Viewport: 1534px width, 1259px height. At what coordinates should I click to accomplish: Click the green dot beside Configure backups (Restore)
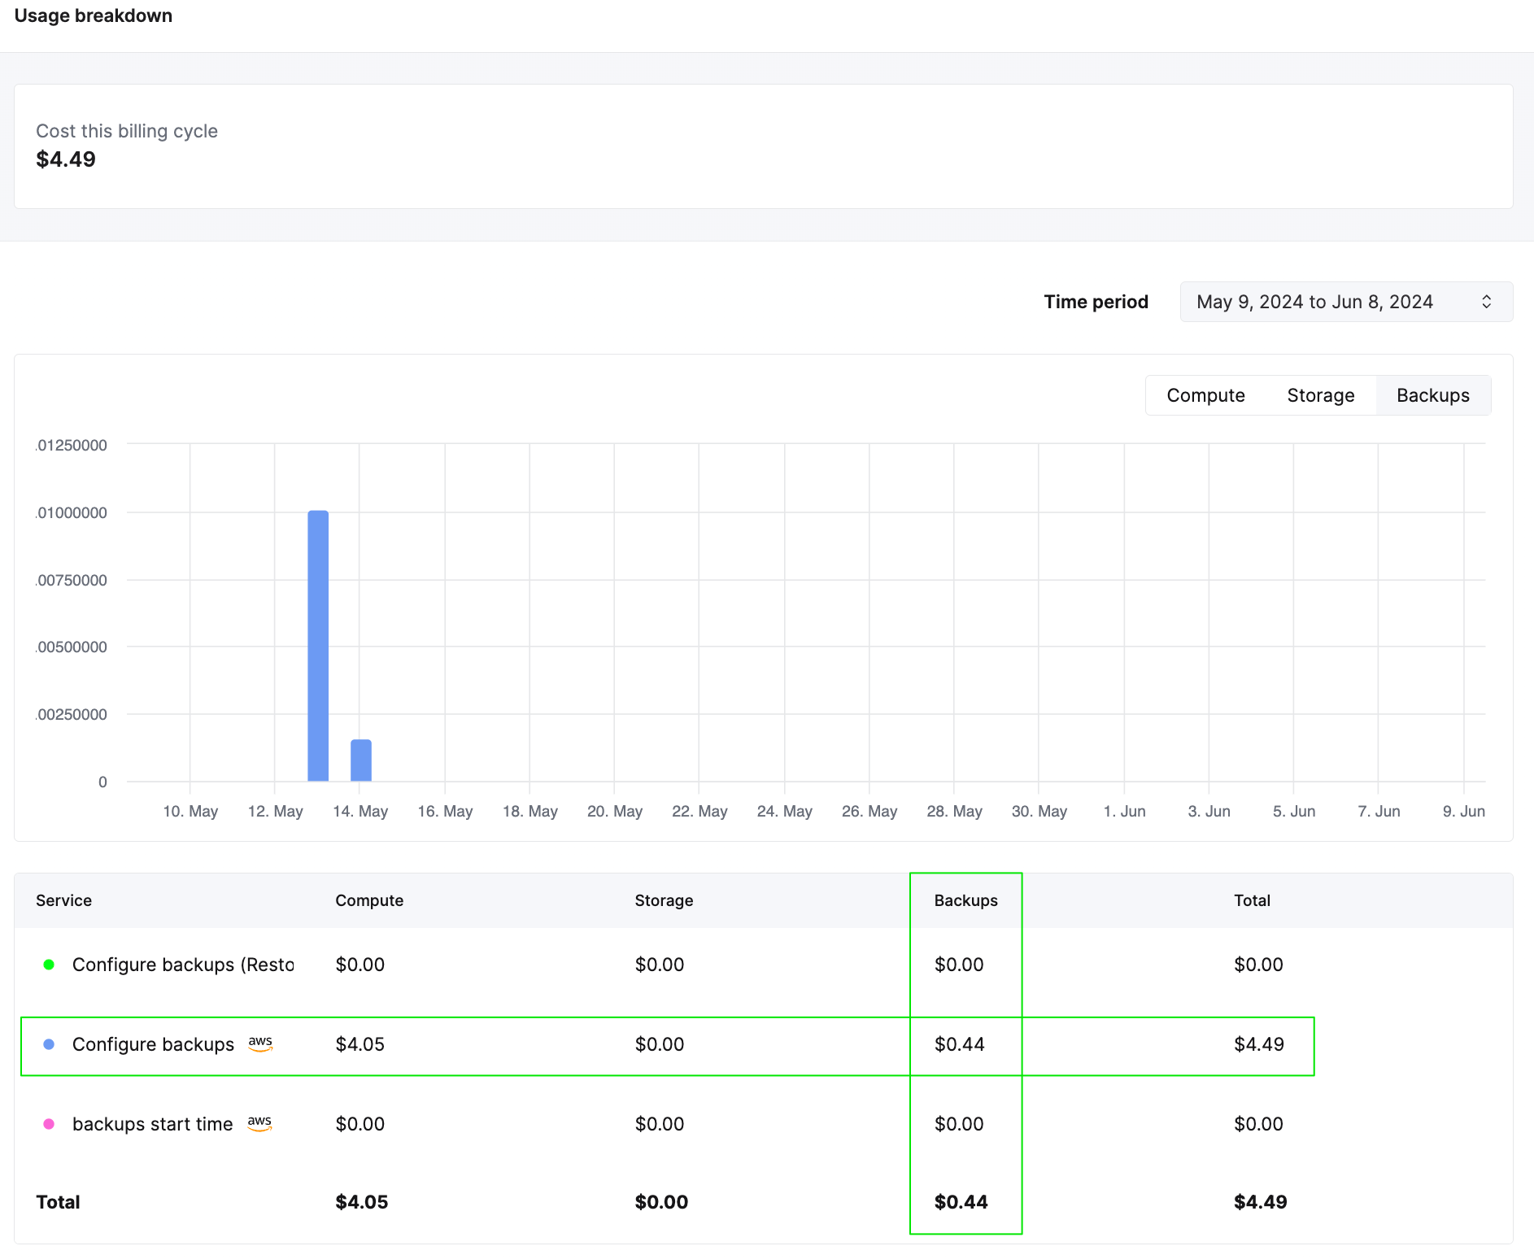(50, 965)
